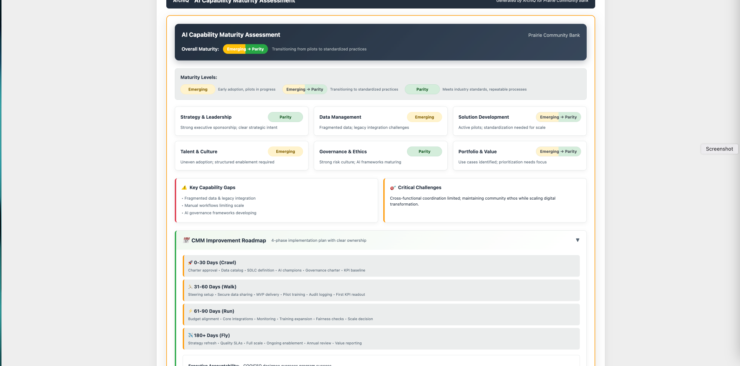
Task: Select the Portfolio & Value card
Action: pos(519,156)
